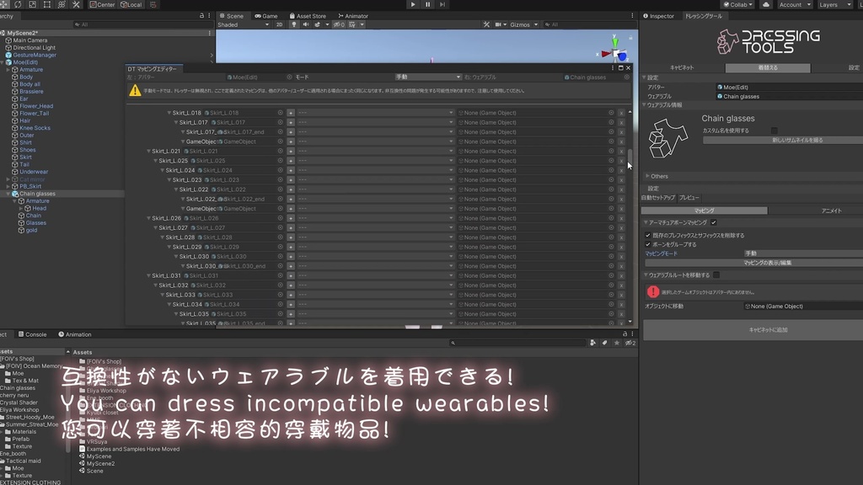Select the Rect Transform tool
863x485 pixels.
coord(46,4)
